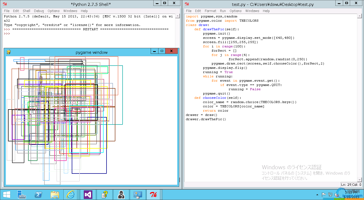Open File menu in Python Shell

pos(7,11)
